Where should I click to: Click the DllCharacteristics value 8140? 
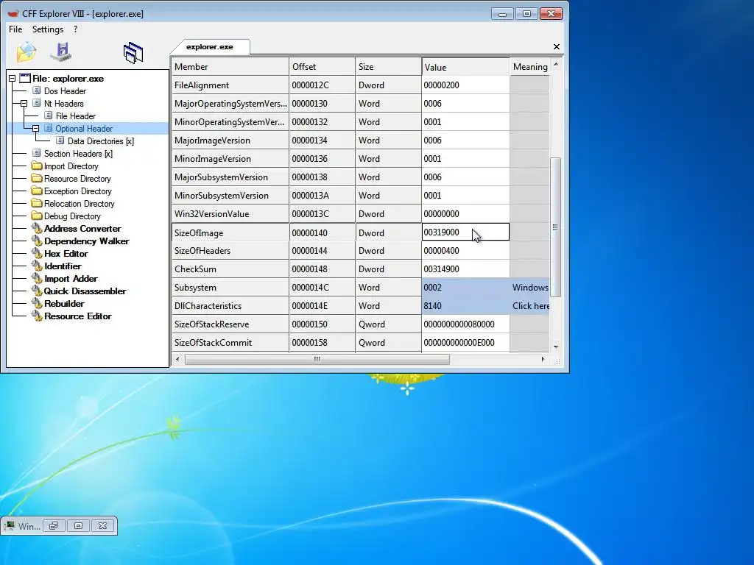click(x=465, y=305)
